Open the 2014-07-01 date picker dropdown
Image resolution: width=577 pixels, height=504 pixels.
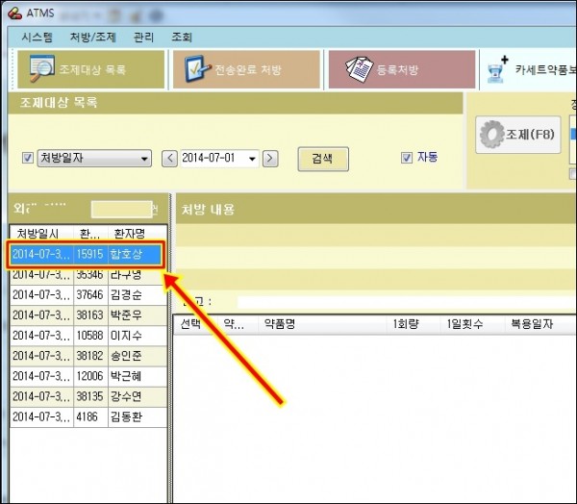coord(253,159)
